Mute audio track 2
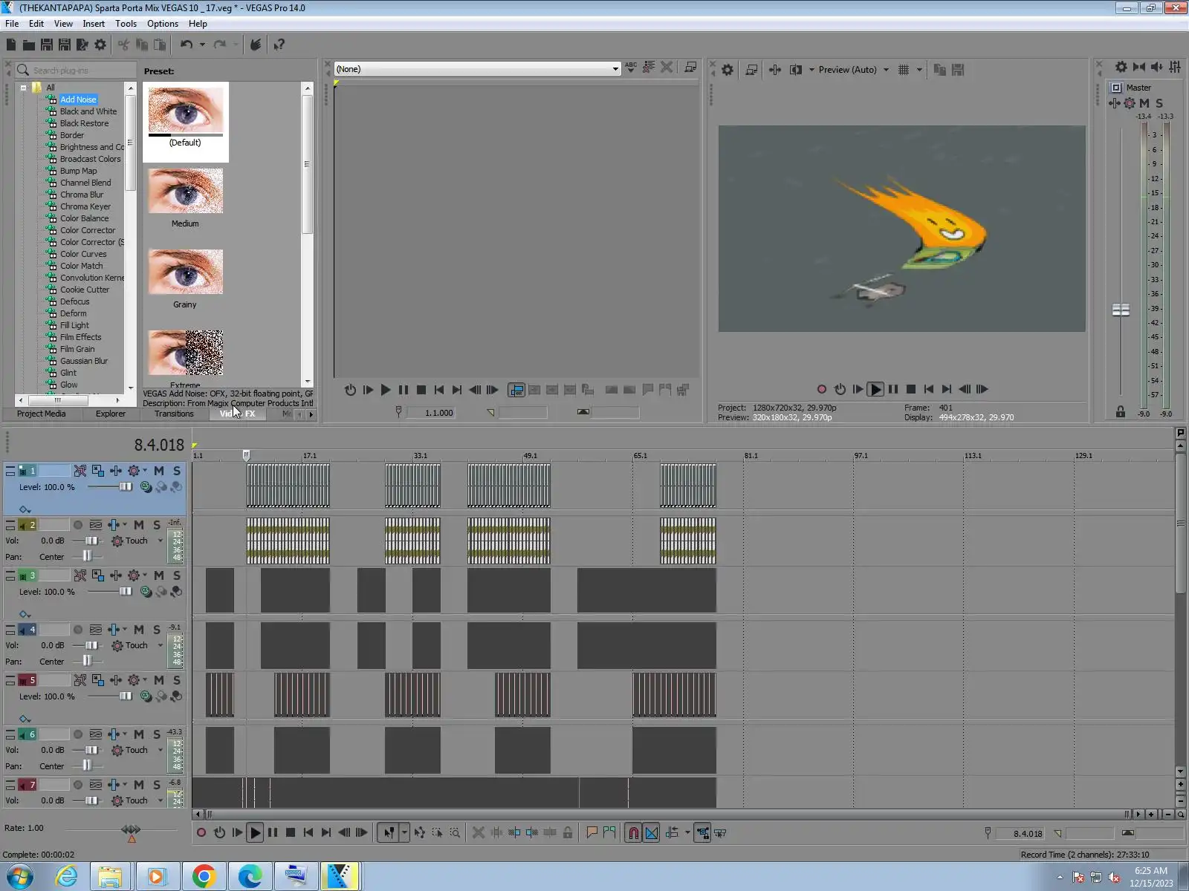This screenshot has width=1189, height=891. [x=139, y=525]
